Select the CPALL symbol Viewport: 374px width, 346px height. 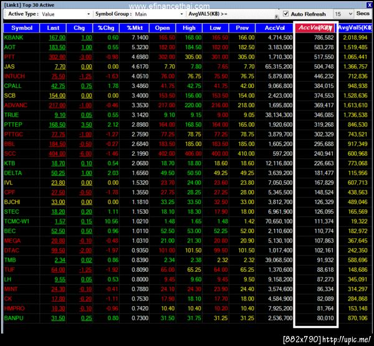point(12,86)
